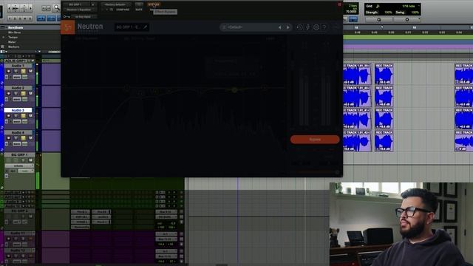
Task: Open Neutron settings gear icon
Action: 316,27
